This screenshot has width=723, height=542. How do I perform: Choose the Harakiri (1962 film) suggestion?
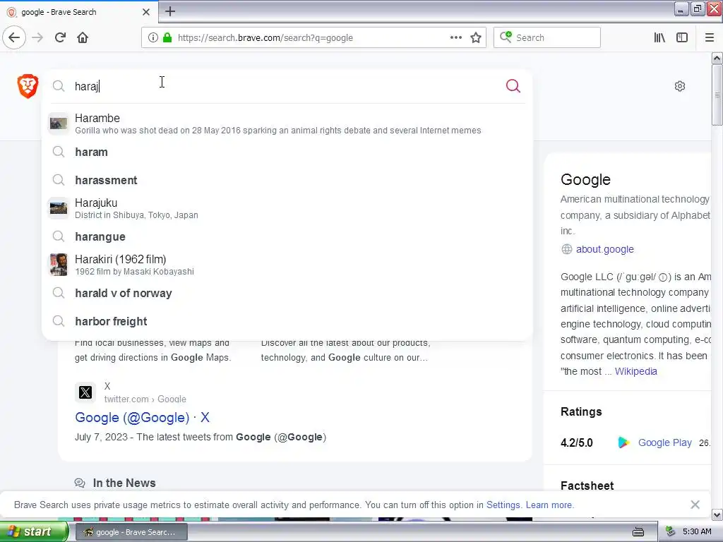coord(287,265)
